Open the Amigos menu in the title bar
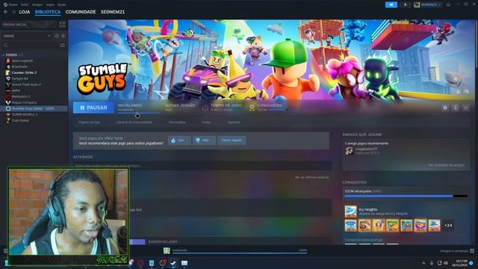 point(37,4)
